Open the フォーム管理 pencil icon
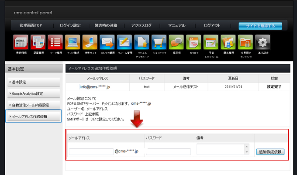 coord(124,42)
